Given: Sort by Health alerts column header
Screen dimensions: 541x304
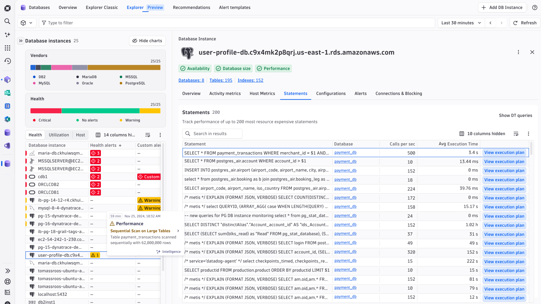Looking at the screenshot, I should point(106,145).
